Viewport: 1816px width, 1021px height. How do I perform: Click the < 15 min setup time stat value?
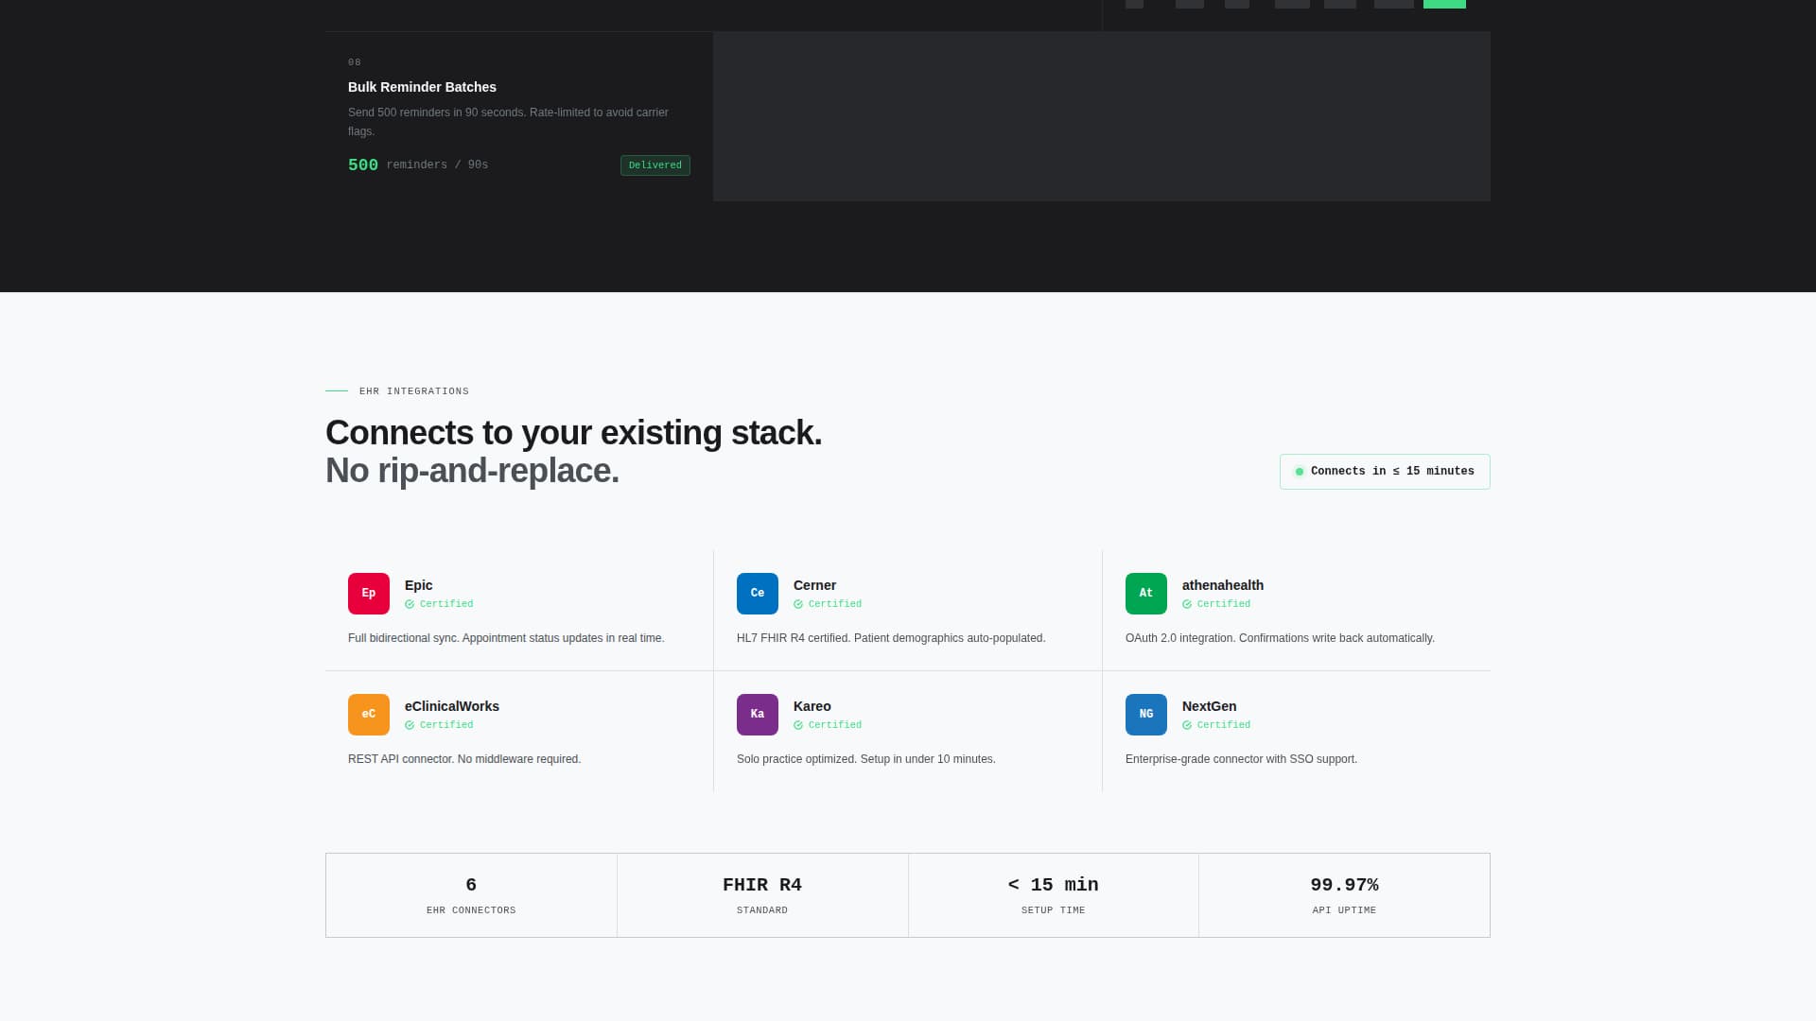pyautogui.click(x=1054, y=885)
